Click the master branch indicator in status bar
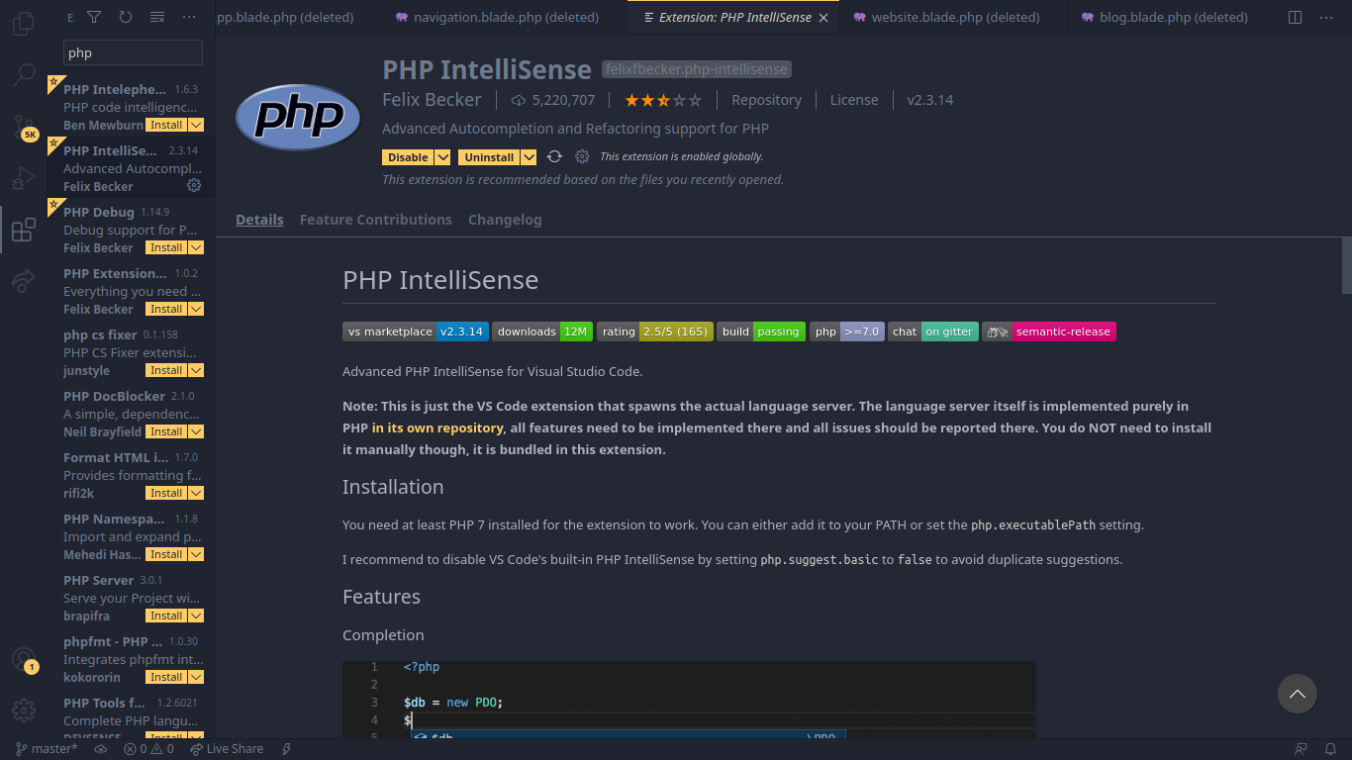 coord(47,749)
